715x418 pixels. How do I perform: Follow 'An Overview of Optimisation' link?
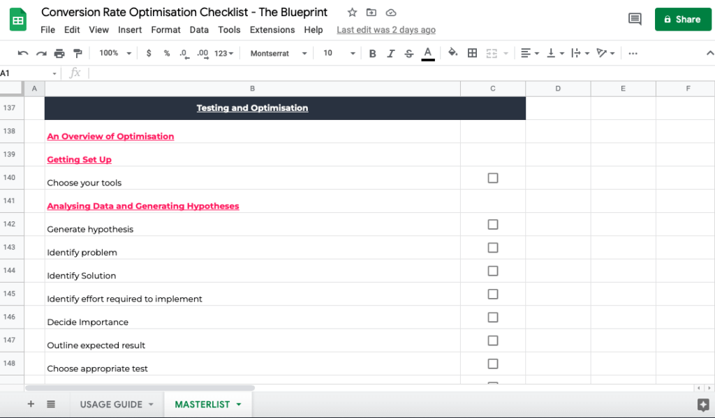110,136
